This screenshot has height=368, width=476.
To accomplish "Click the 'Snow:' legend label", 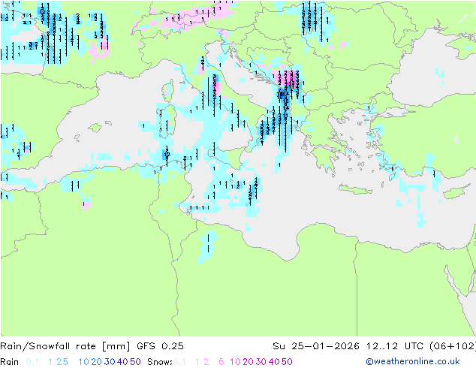I will click(x=160, y=362).
